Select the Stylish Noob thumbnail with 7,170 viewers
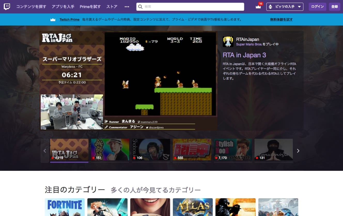343x216 pixels. click(x=233, y=150)
